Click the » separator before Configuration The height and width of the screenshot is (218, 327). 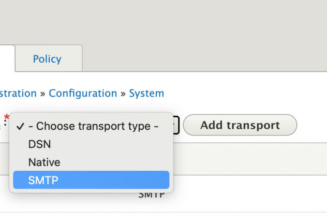[43, 93]
